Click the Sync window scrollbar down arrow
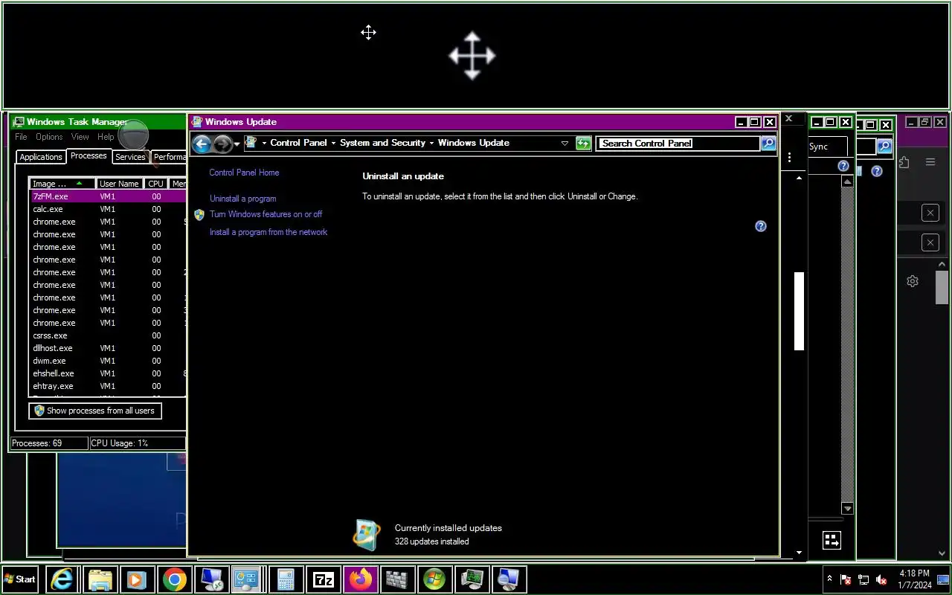This screenshot has height=595, width=952. coord(847,509)
